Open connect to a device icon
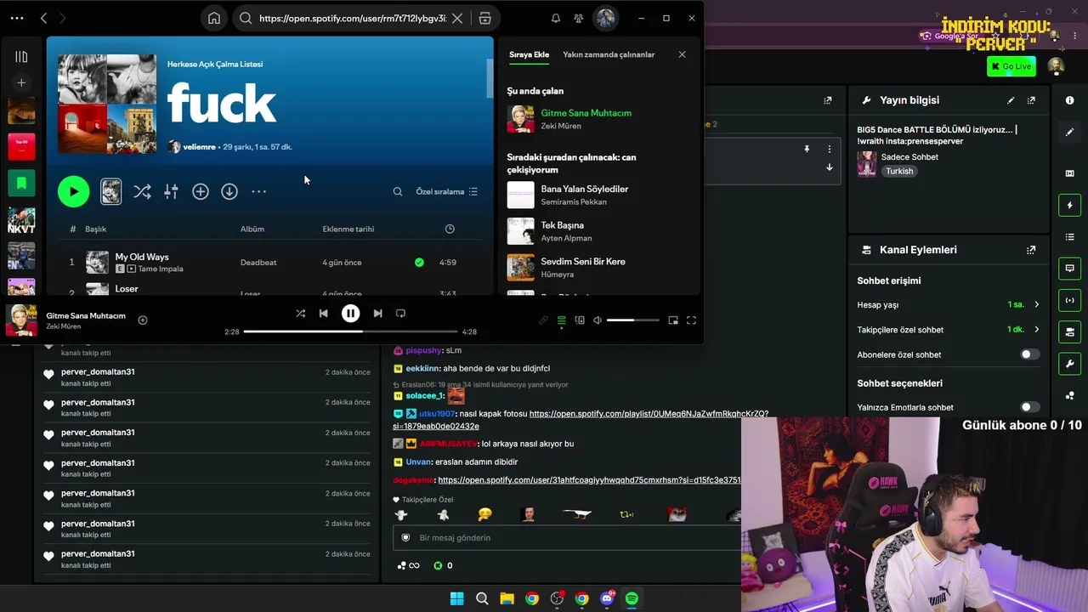The image size is (1088, 612). tap(580, 320)
